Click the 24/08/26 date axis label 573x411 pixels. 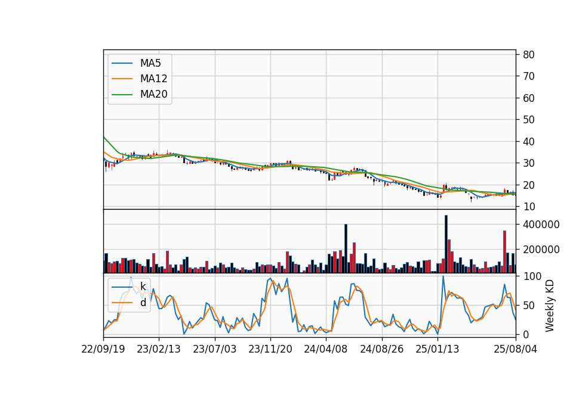[x=381, y=349]
